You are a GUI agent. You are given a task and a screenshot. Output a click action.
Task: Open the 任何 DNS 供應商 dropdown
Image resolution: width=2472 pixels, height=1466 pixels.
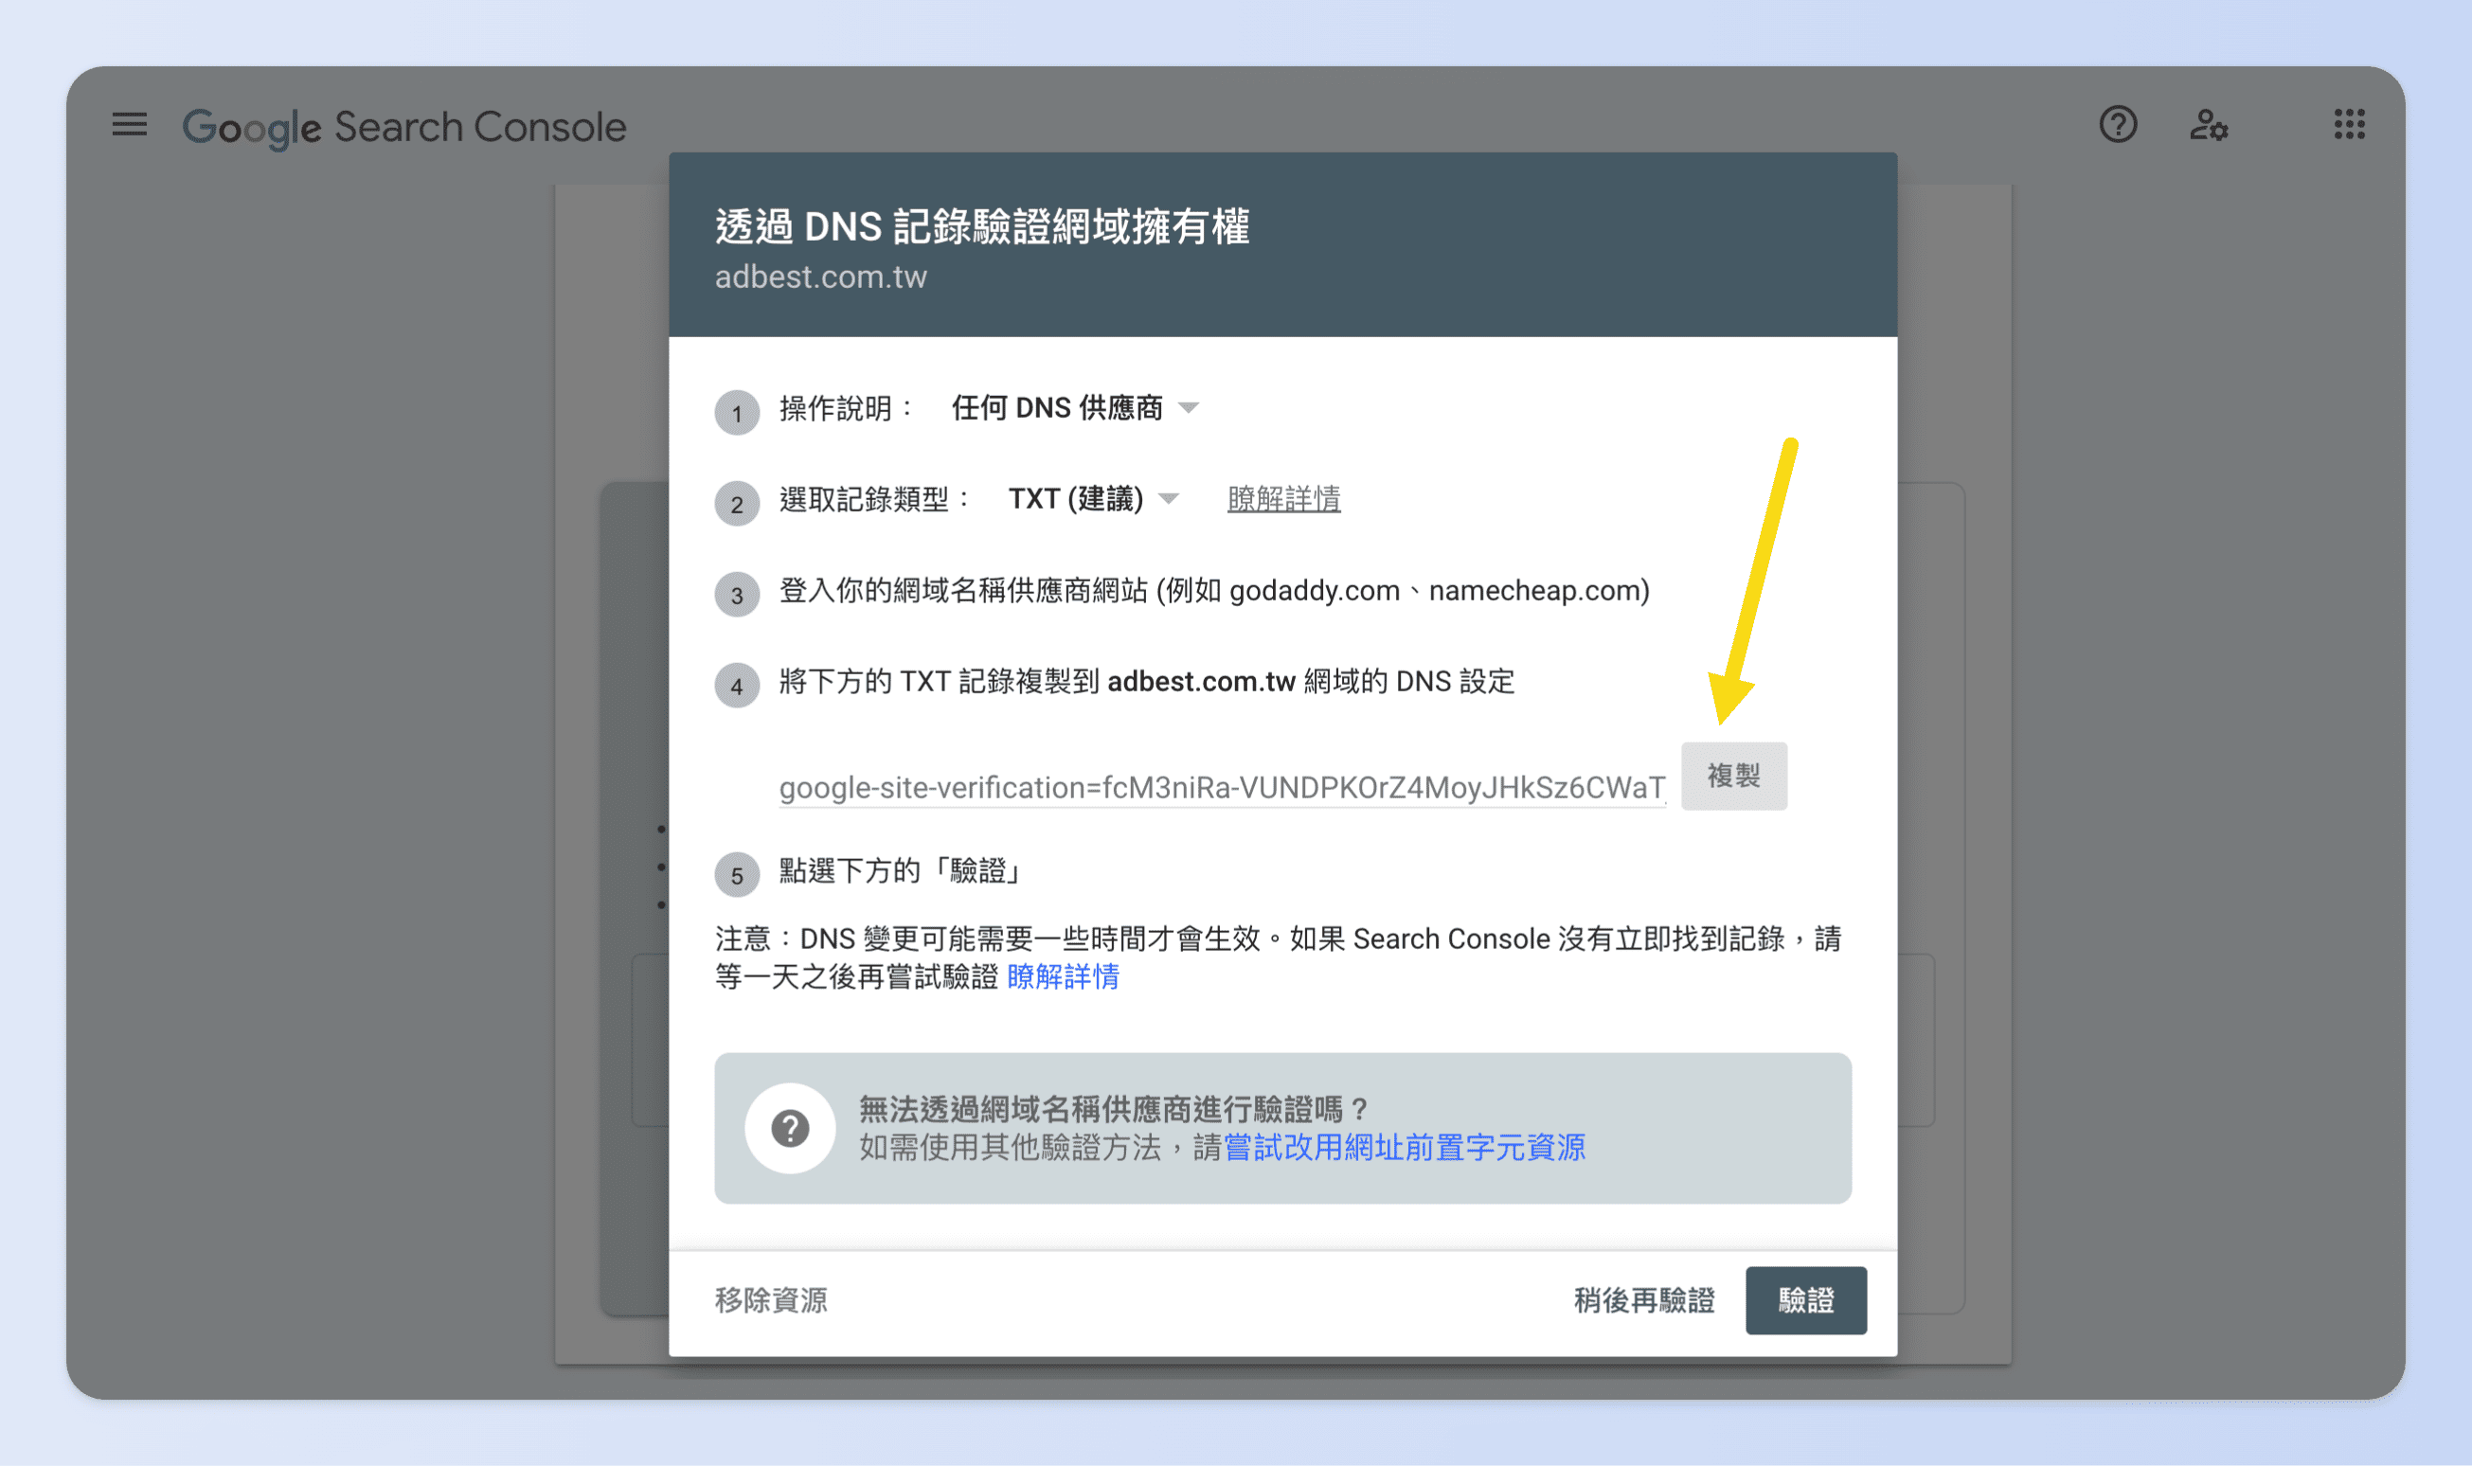pyautogui.click(x=1073, y=407)
